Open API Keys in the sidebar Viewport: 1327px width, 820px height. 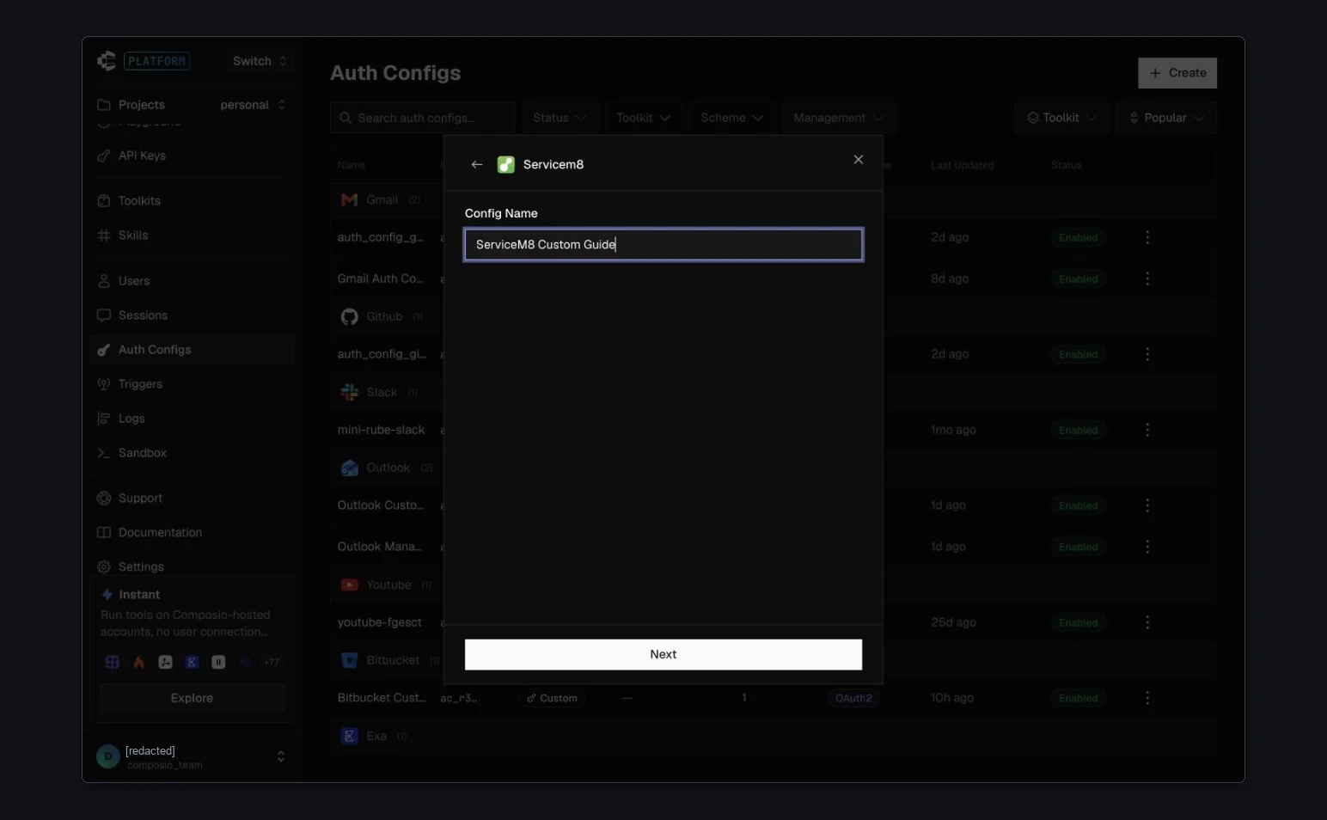(142, 156)
